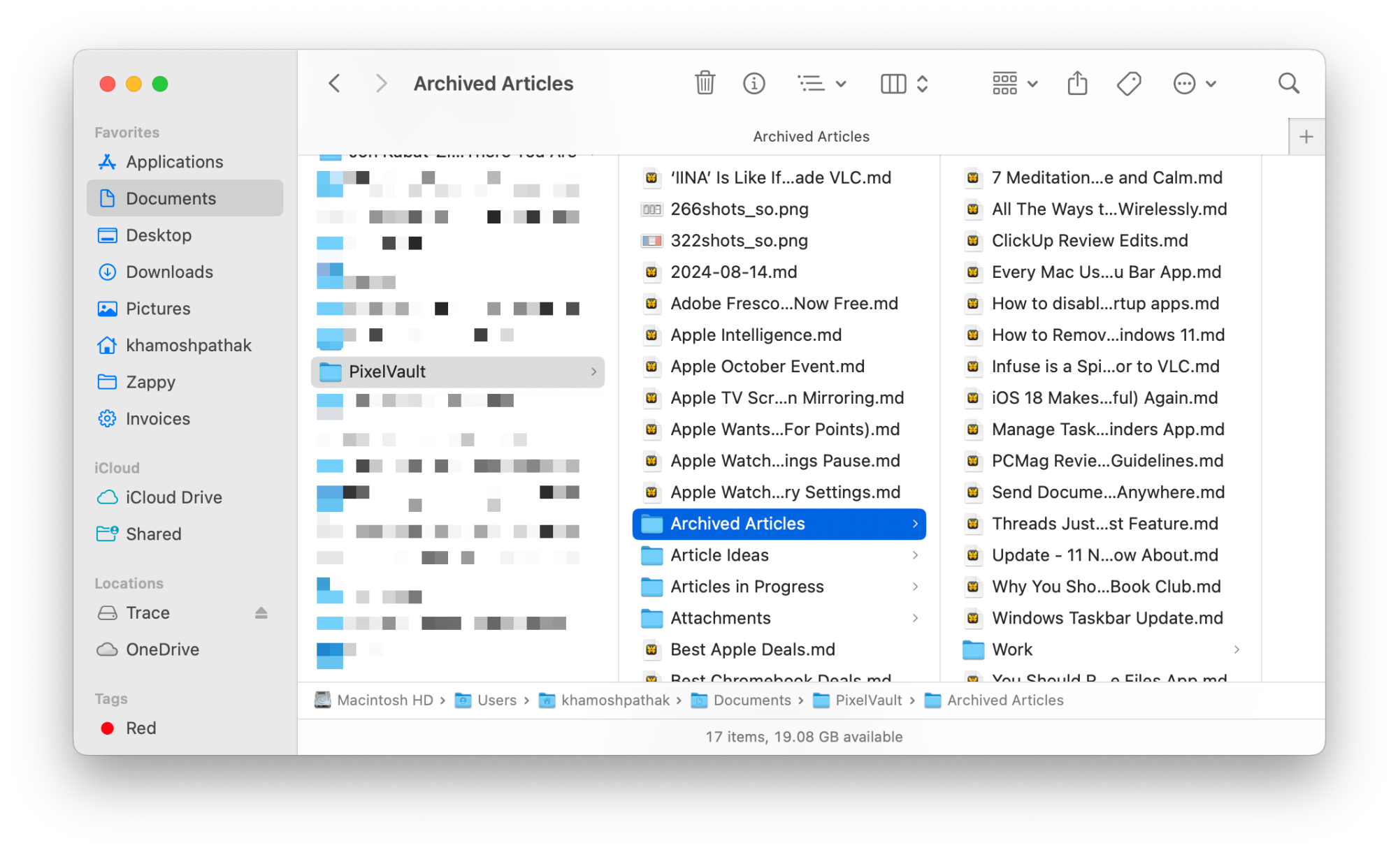This screenshot has width=1398, height=852.
Task: Open the list sort options dropdown
Action: coord(822,84)
